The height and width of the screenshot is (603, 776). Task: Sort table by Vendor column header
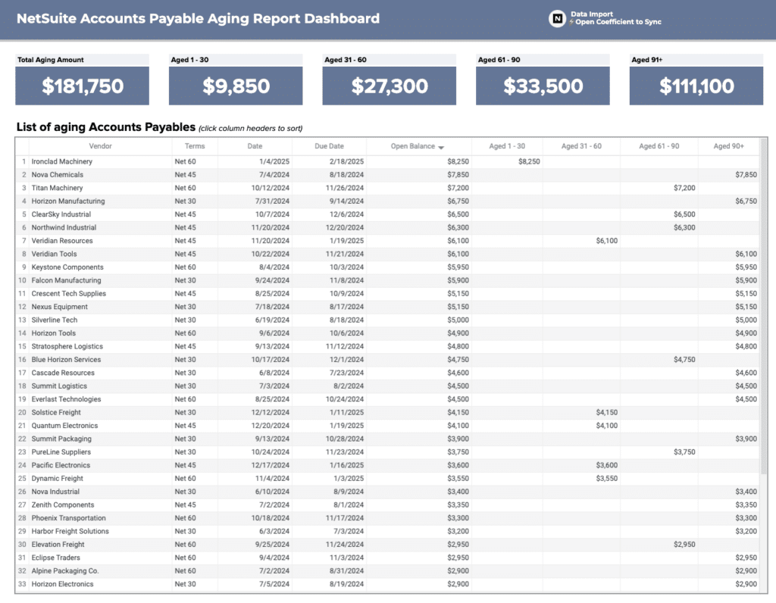pos(100,146)
